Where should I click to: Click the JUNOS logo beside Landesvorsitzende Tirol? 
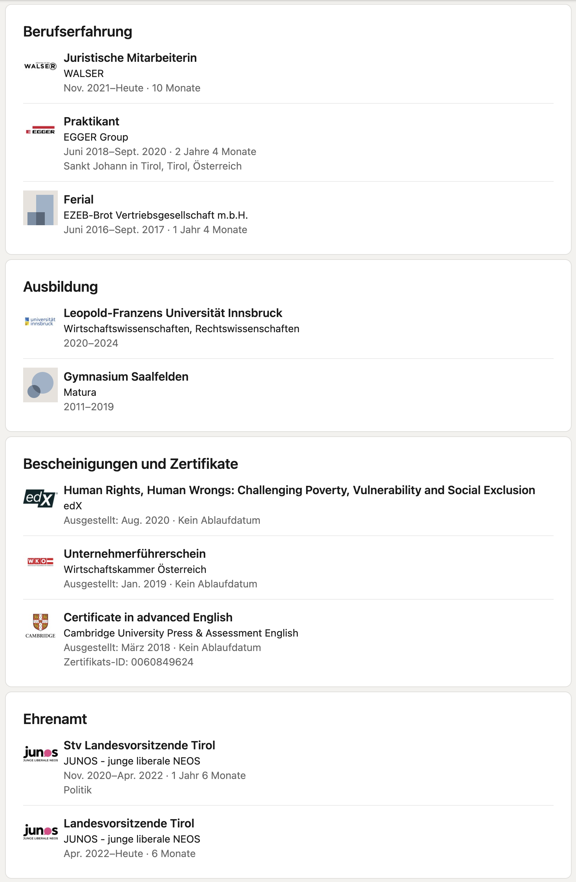click(x=40, y=832)
